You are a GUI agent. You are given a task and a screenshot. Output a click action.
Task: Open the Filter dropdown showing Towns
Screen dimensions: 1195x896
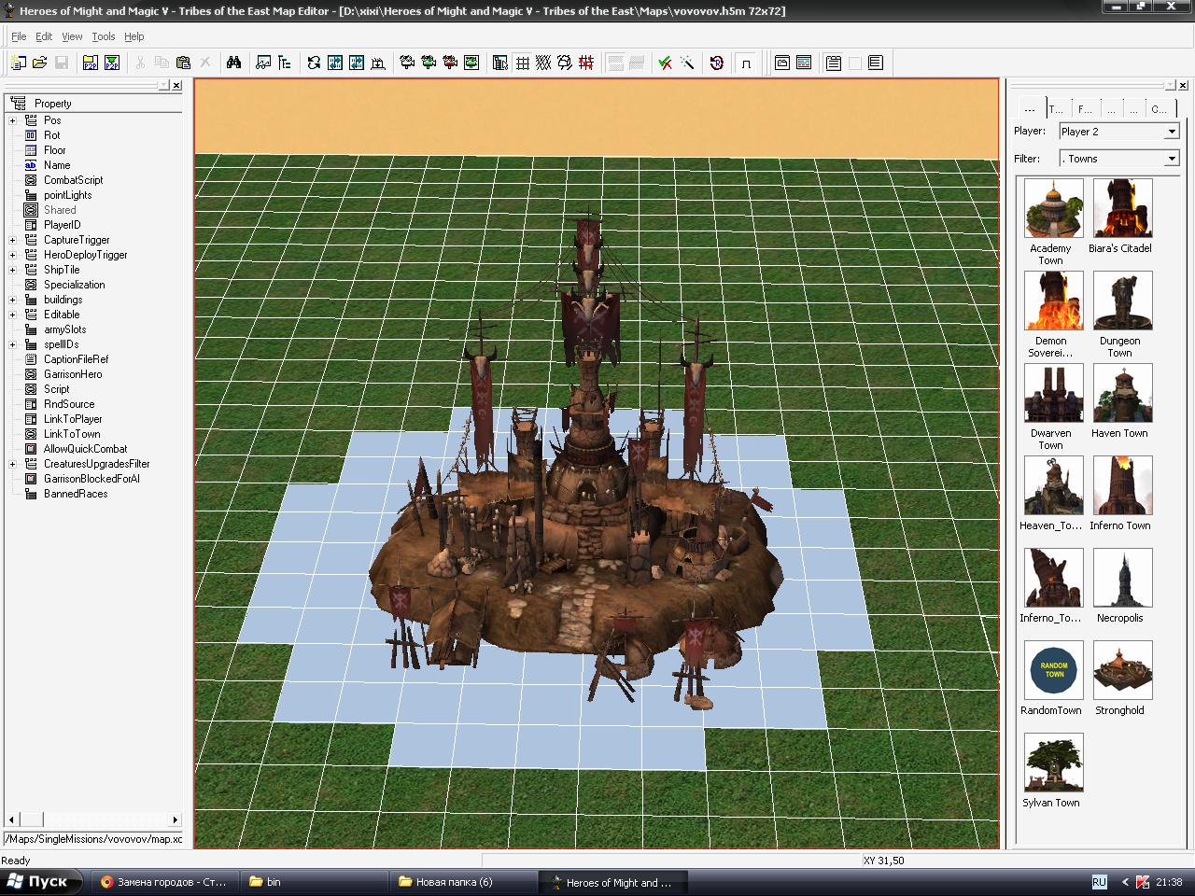[x=1118, y=159]
